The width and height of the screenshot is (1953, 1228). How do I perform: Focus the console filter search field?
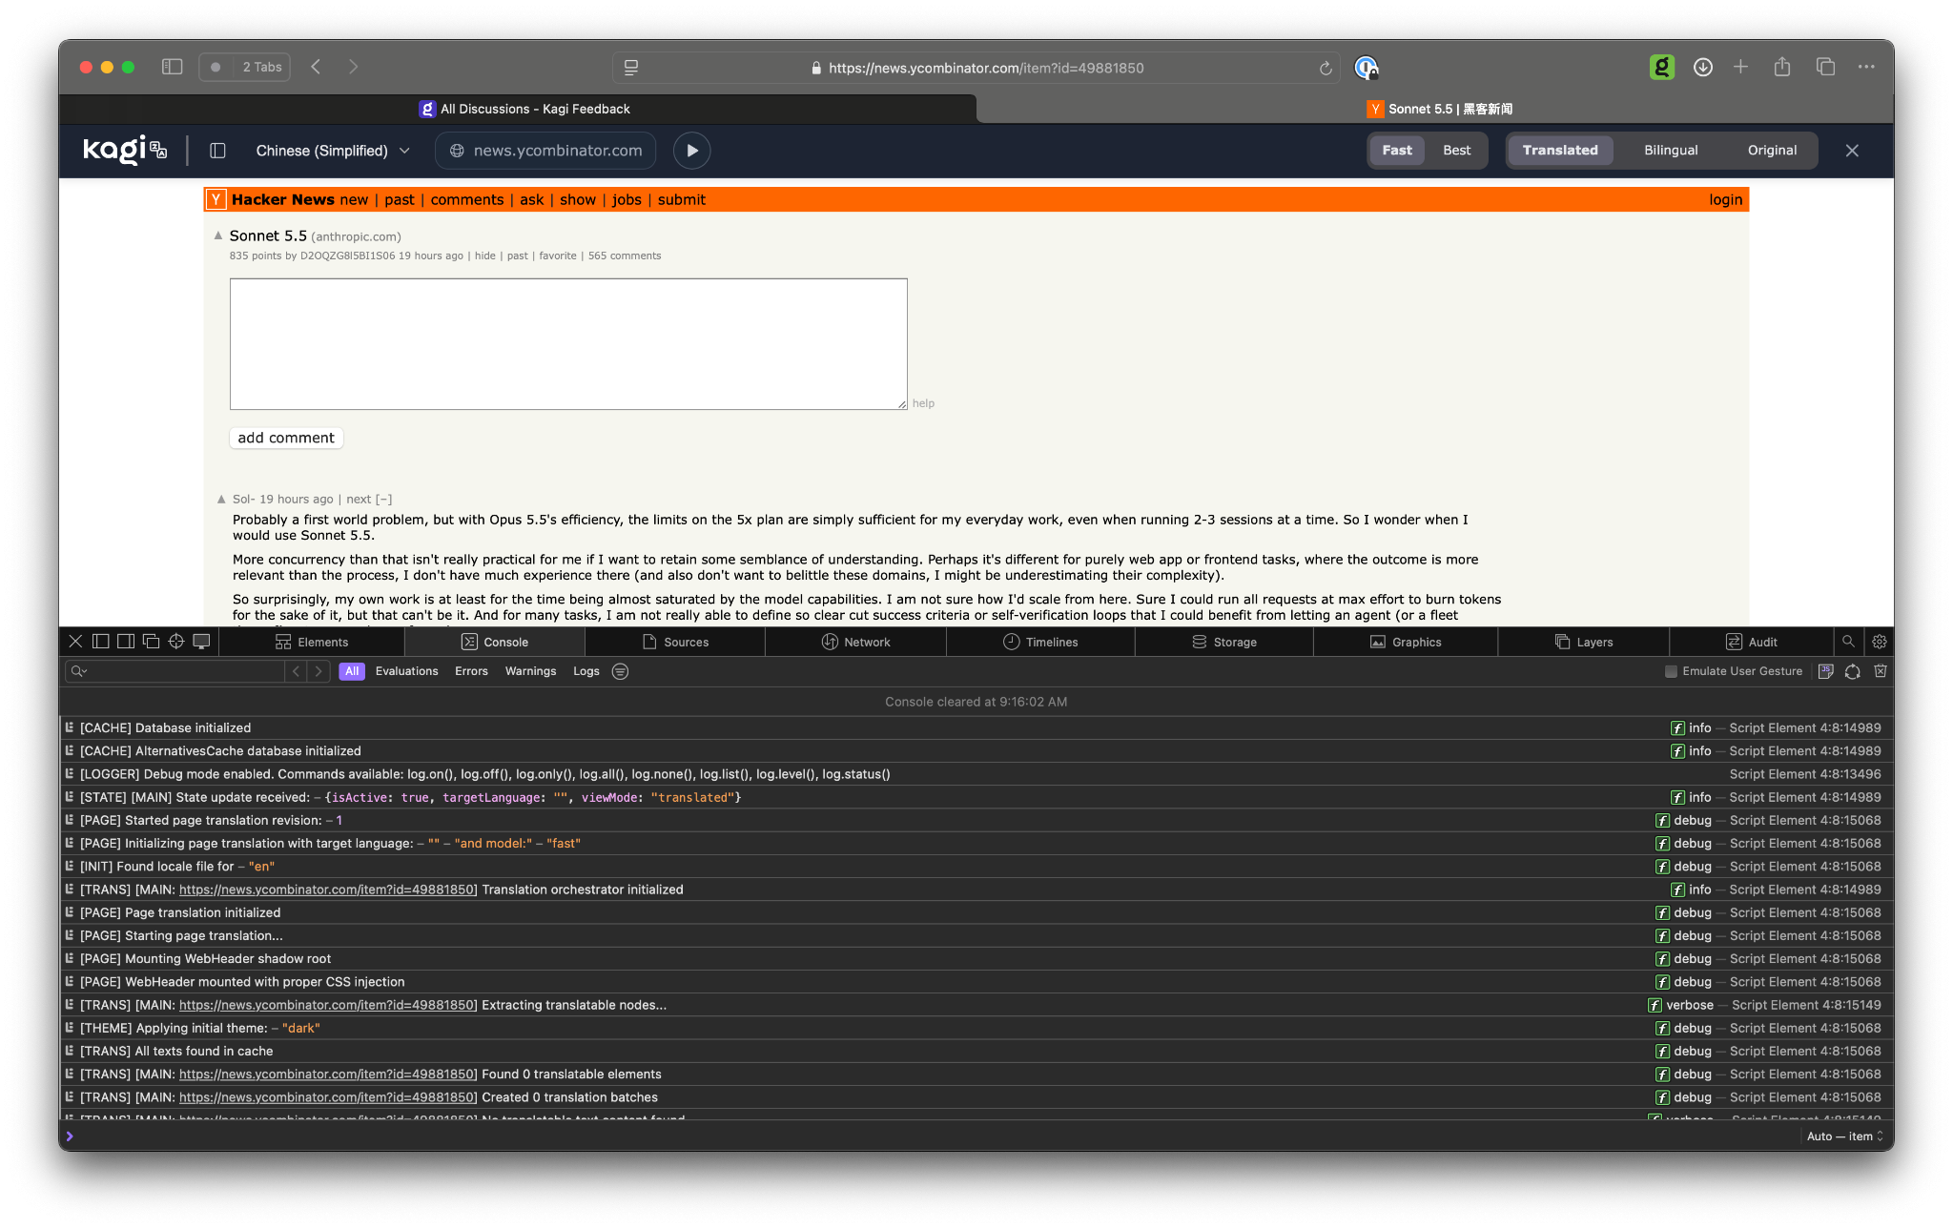pos(176,671)
